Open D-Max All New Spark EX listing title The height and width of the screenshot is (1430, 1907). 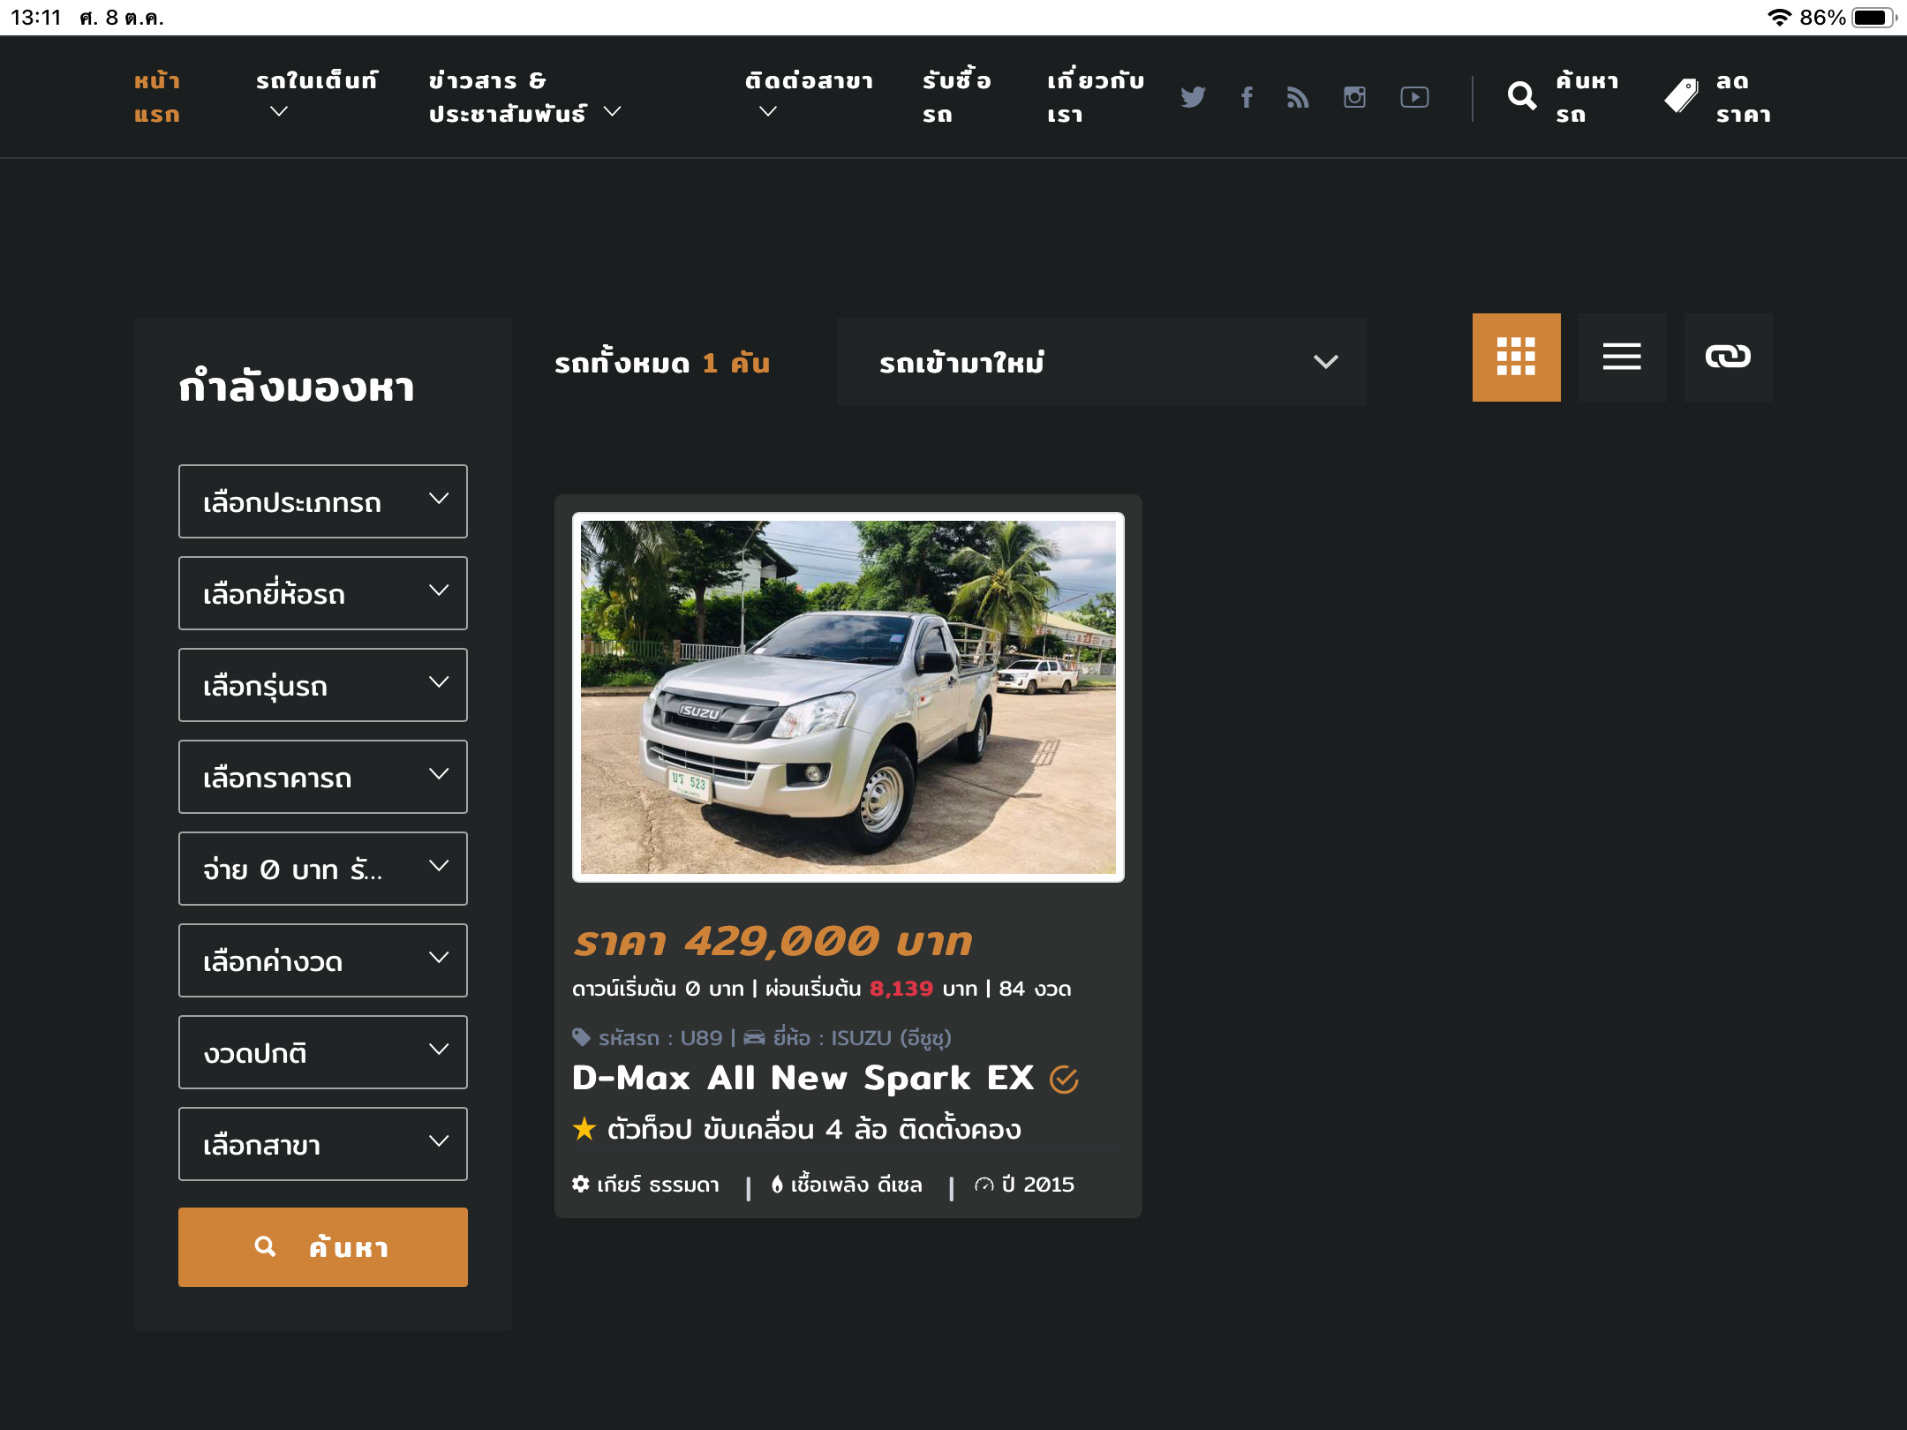pos(803,1078)
